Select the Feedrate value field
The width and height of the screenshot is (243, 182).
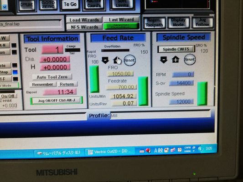point(121,87)
